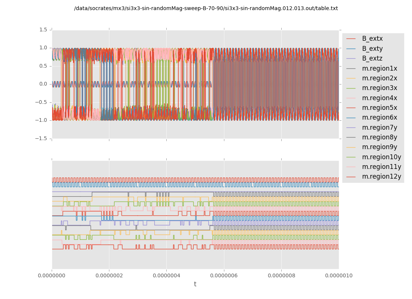Click the m.region9y legend label
The width and height of the screenshot is (412, 299).
click(379, 147)
